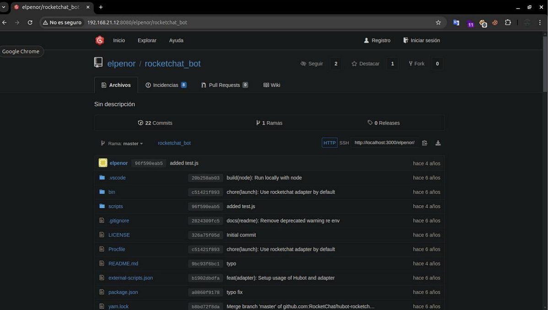Open the README.md file
The height and width of the screenshot is (310, 551).
click(x=123, y=264)
